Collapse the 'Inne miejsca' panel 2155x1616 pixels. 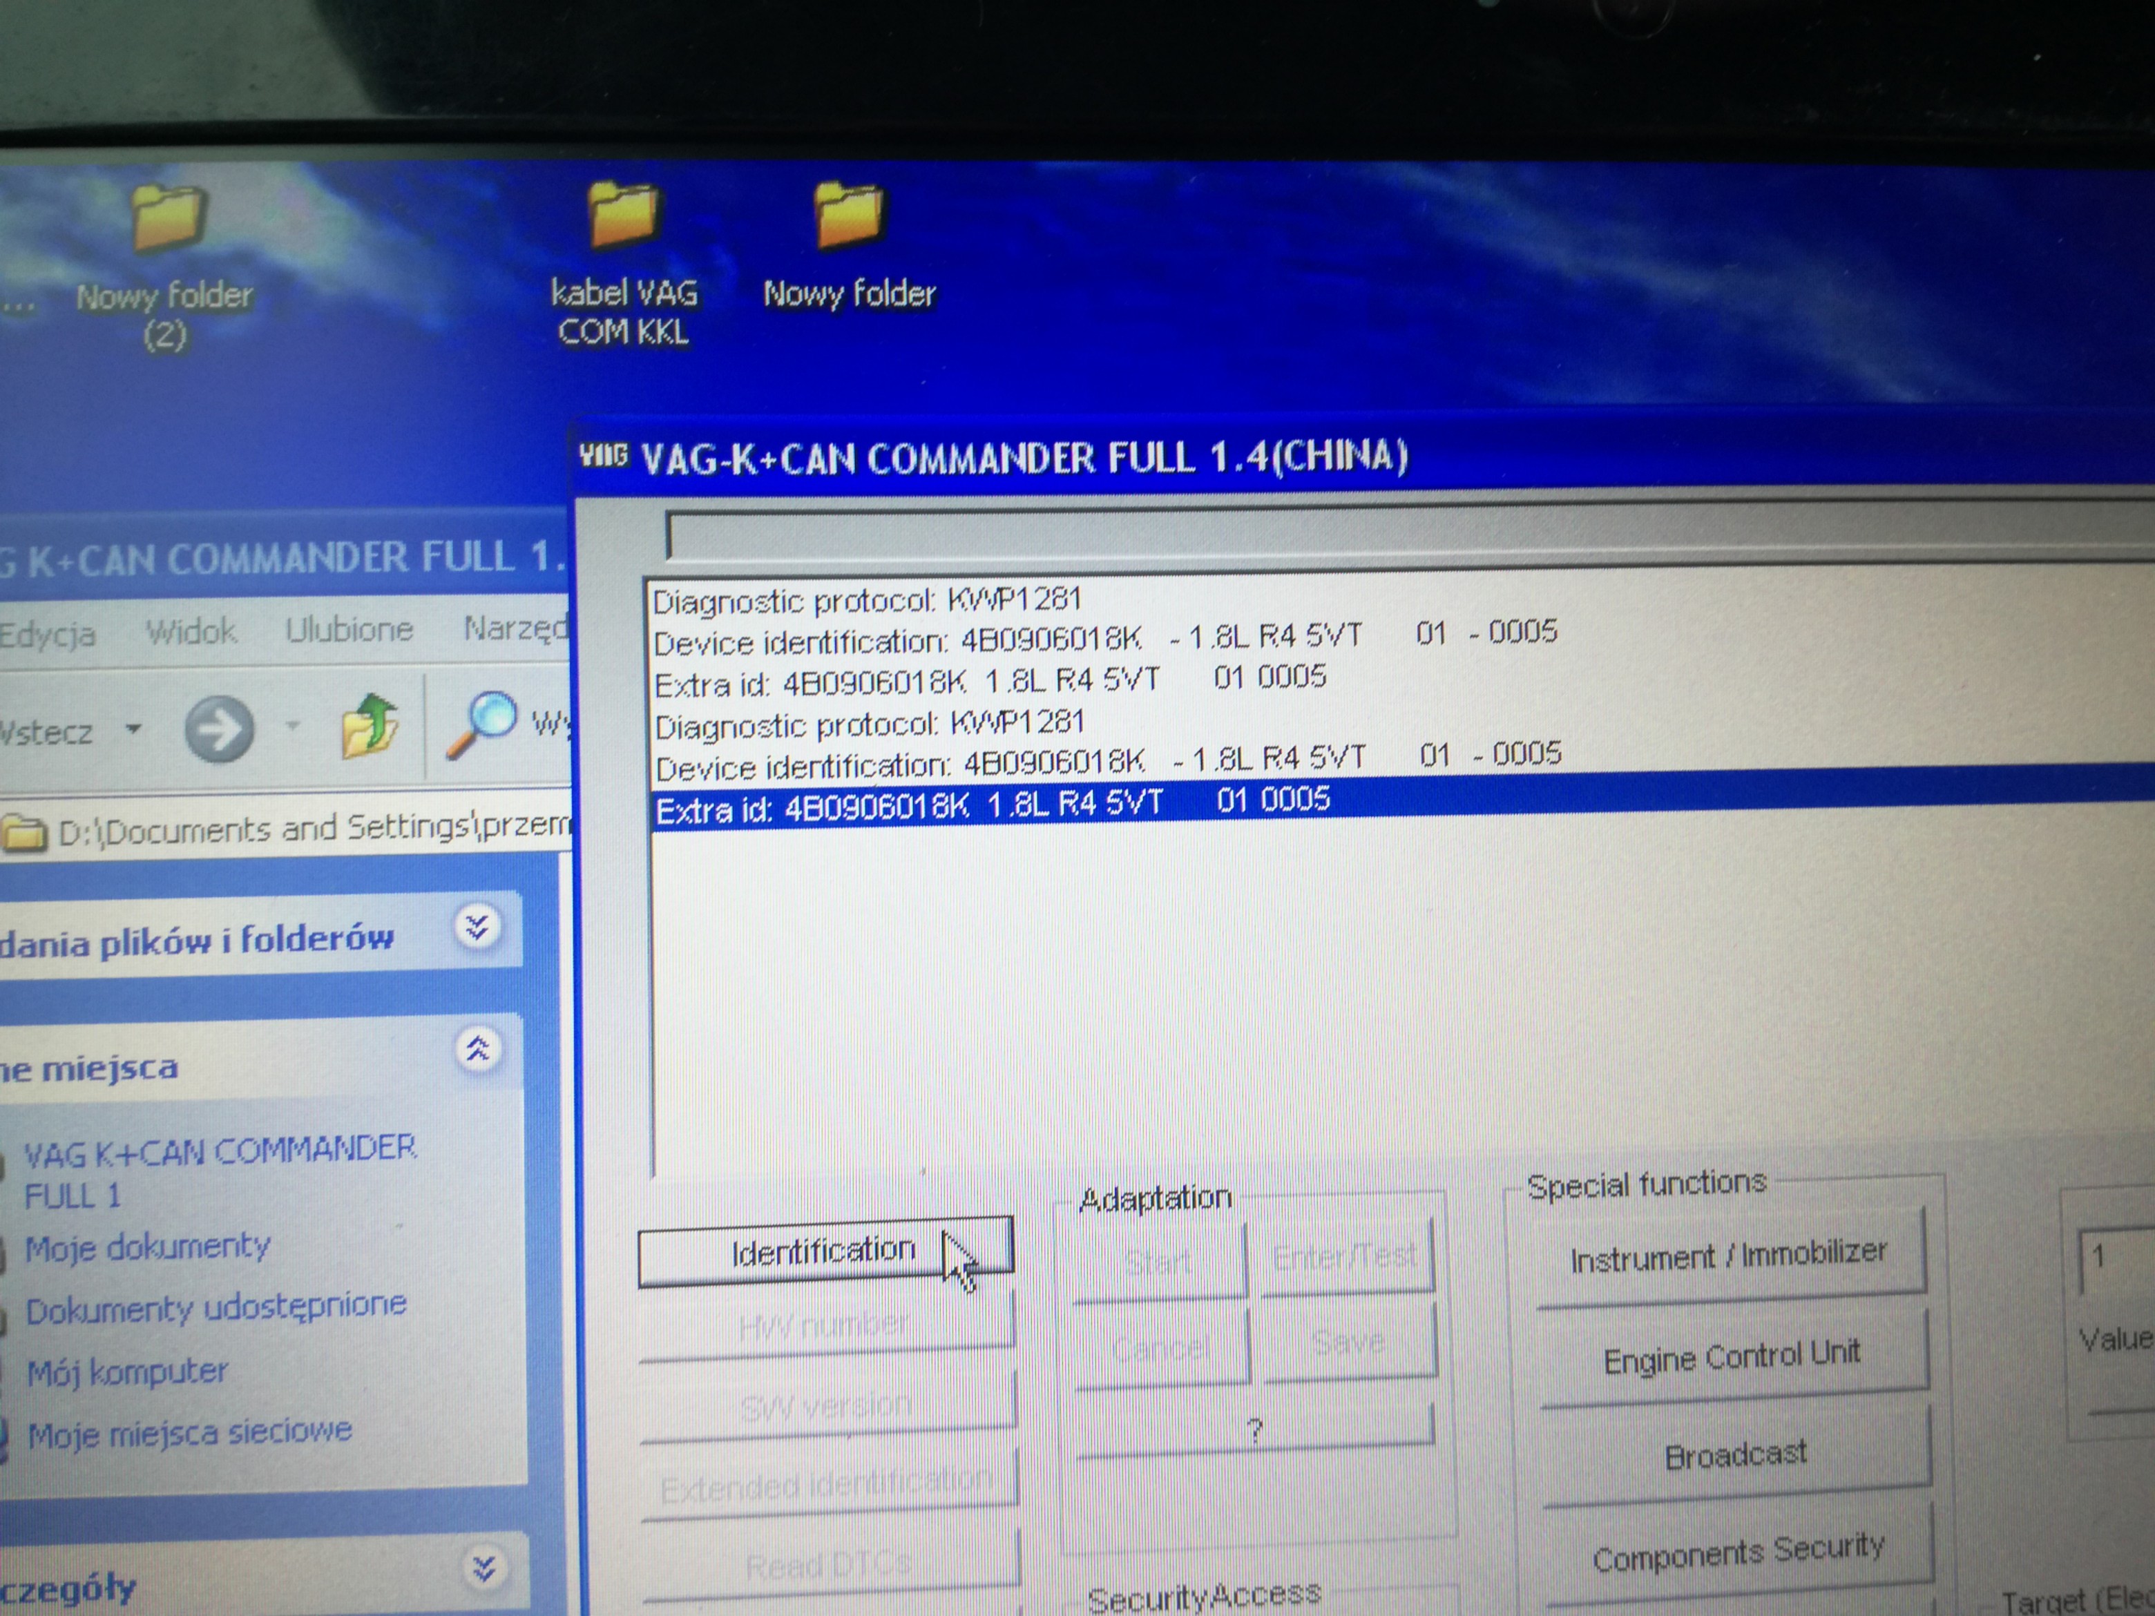pos(477,1050)
